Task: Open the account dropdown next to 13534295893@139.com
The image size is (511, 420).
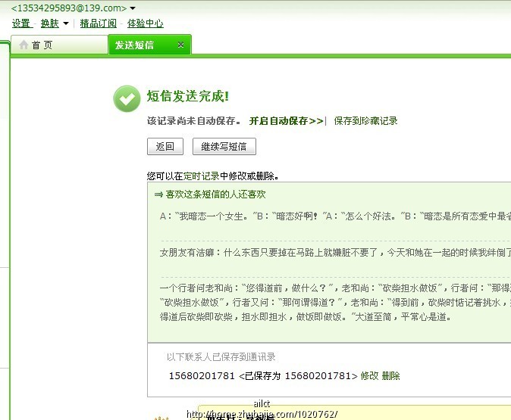Action: (x=133, y=8)
